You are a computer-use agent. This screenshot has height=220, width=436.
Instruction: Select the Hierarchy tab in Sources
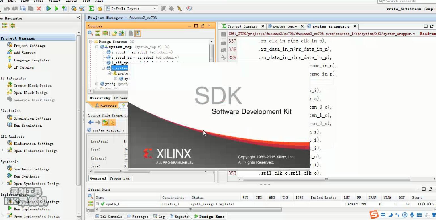pos(100,98)
